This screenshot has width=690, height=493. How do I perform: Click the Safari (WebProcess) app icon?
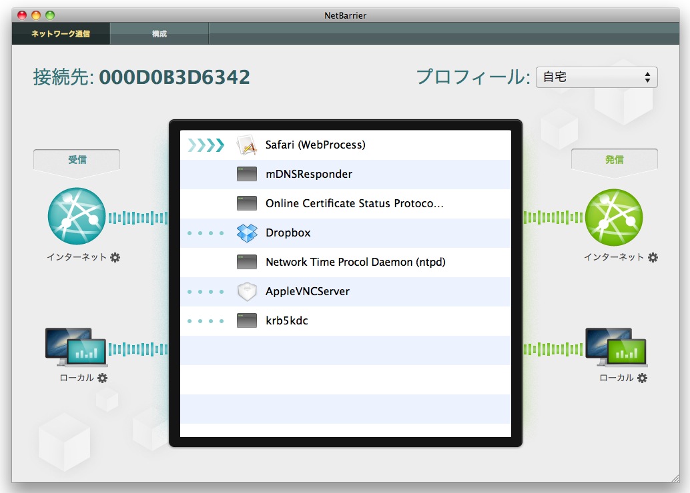click(x=246, y=145)
